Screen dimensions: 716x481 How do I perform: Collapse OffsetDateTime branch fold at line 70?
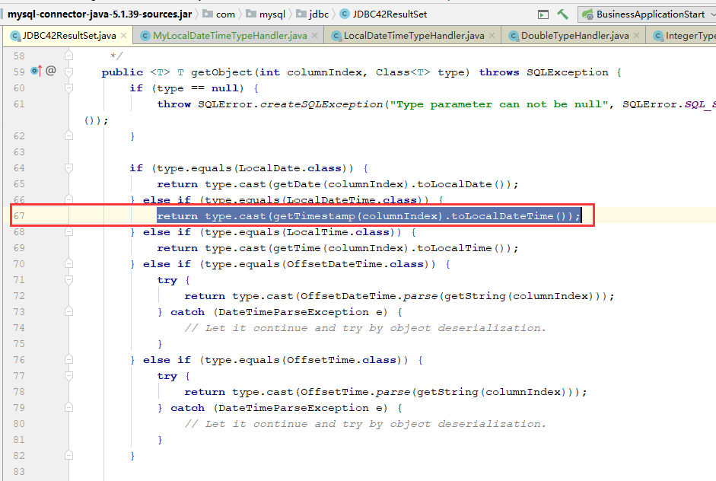click(x=68, y=263)
